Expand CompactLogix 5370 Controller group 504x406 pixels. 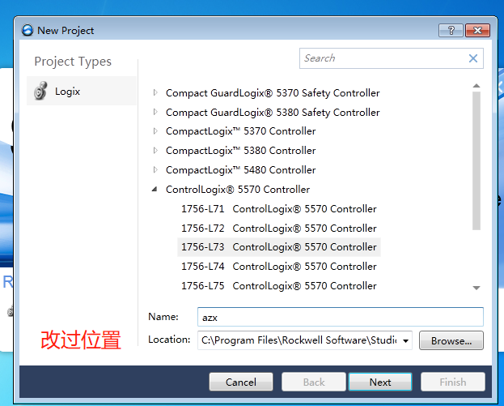pyautogui.click(x=155, y=131)
